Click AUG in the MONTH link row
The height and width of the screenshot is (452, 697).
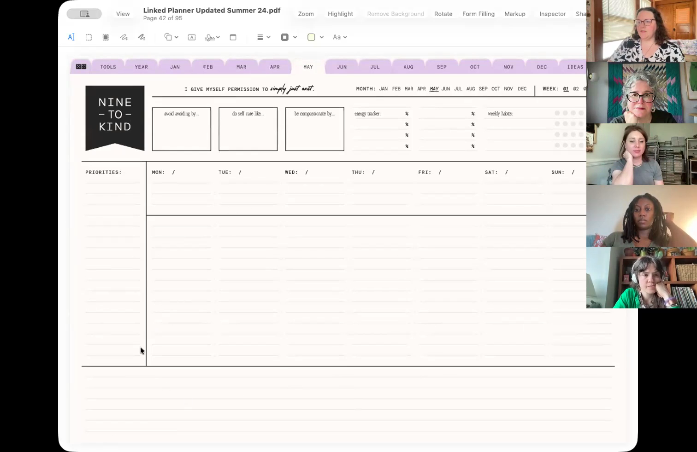(470, 89)
